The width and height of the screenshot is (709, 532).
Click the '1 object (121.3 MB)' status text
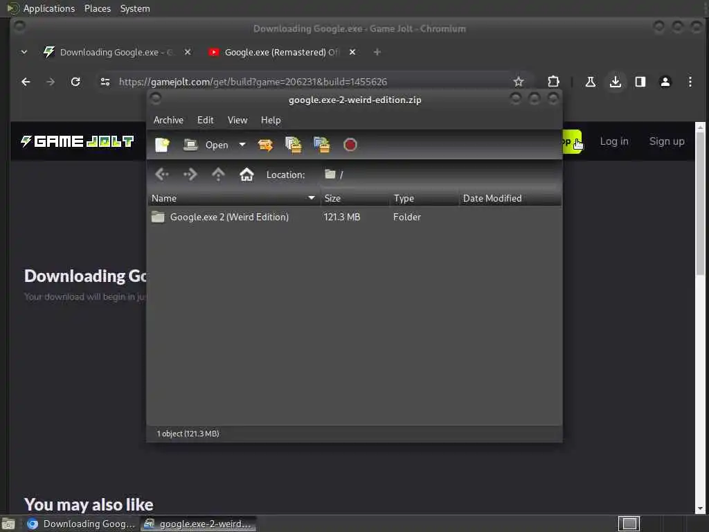(x=188, y=434)
